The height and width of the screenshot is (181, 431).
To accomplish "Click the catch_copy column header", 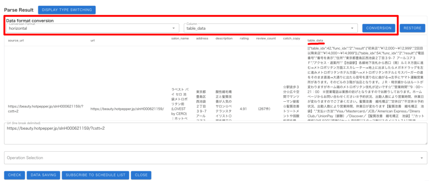I will point(292,39).
